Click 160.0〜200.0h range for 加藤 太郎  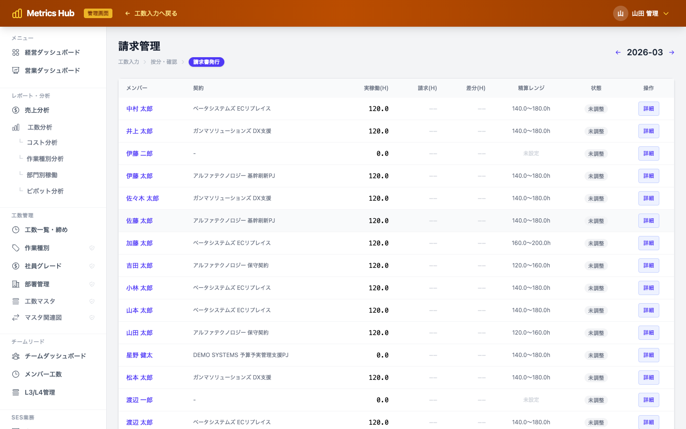point(531,243)
